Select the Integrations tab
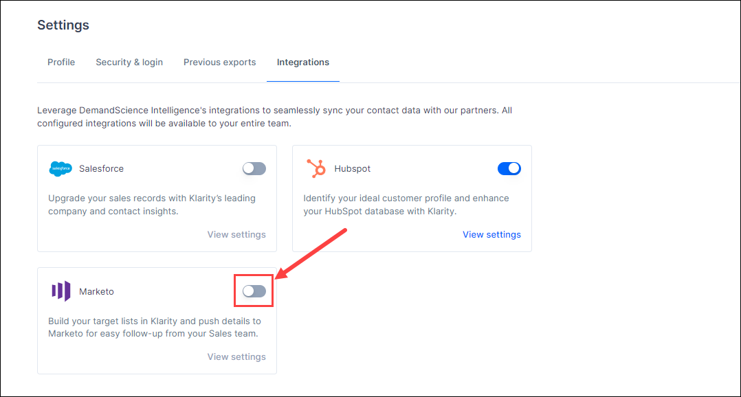The height and width of the screenshot is (397, 741). pos(303,63)
